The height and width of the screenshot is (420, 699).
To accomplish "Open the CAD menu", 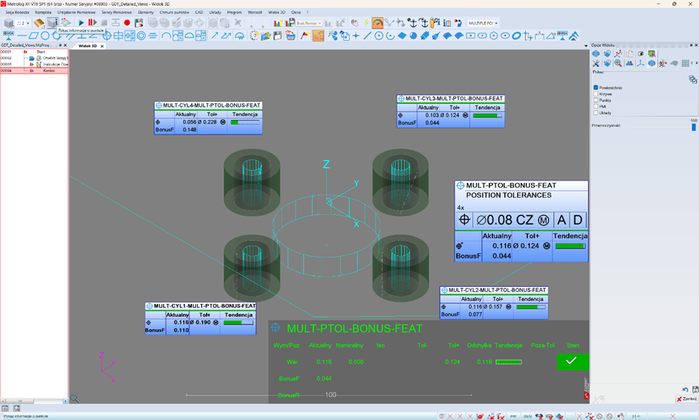I will coord(199,12).
